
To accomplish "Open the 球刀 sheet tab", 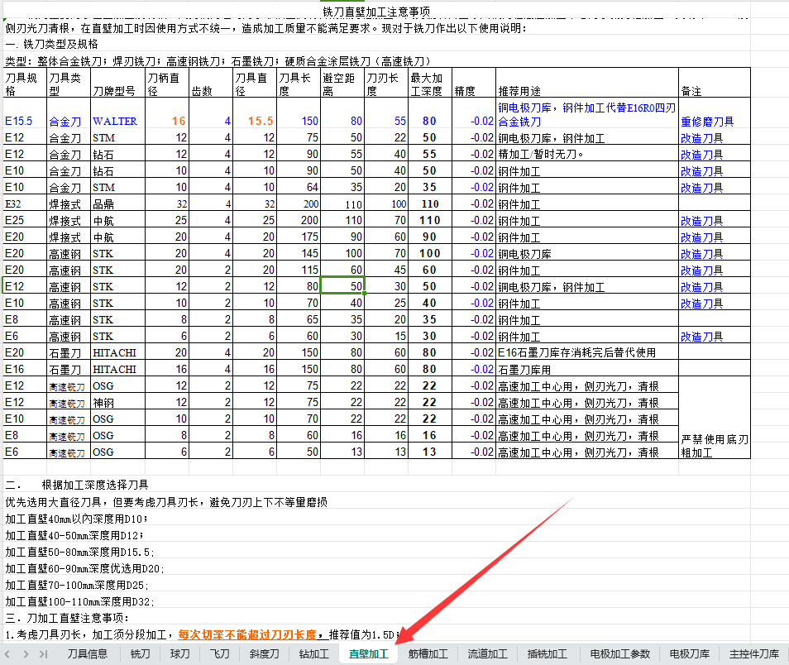I will [x=180, y=654].
